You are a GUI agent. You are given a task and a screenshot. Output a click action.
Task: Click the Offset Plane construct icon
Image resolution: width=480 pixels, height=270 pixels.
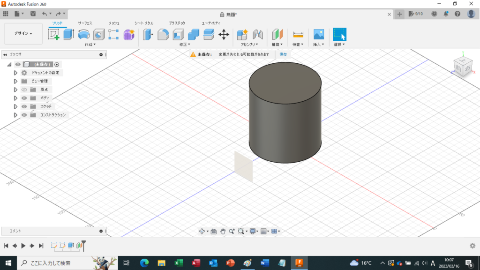[277, 34]
